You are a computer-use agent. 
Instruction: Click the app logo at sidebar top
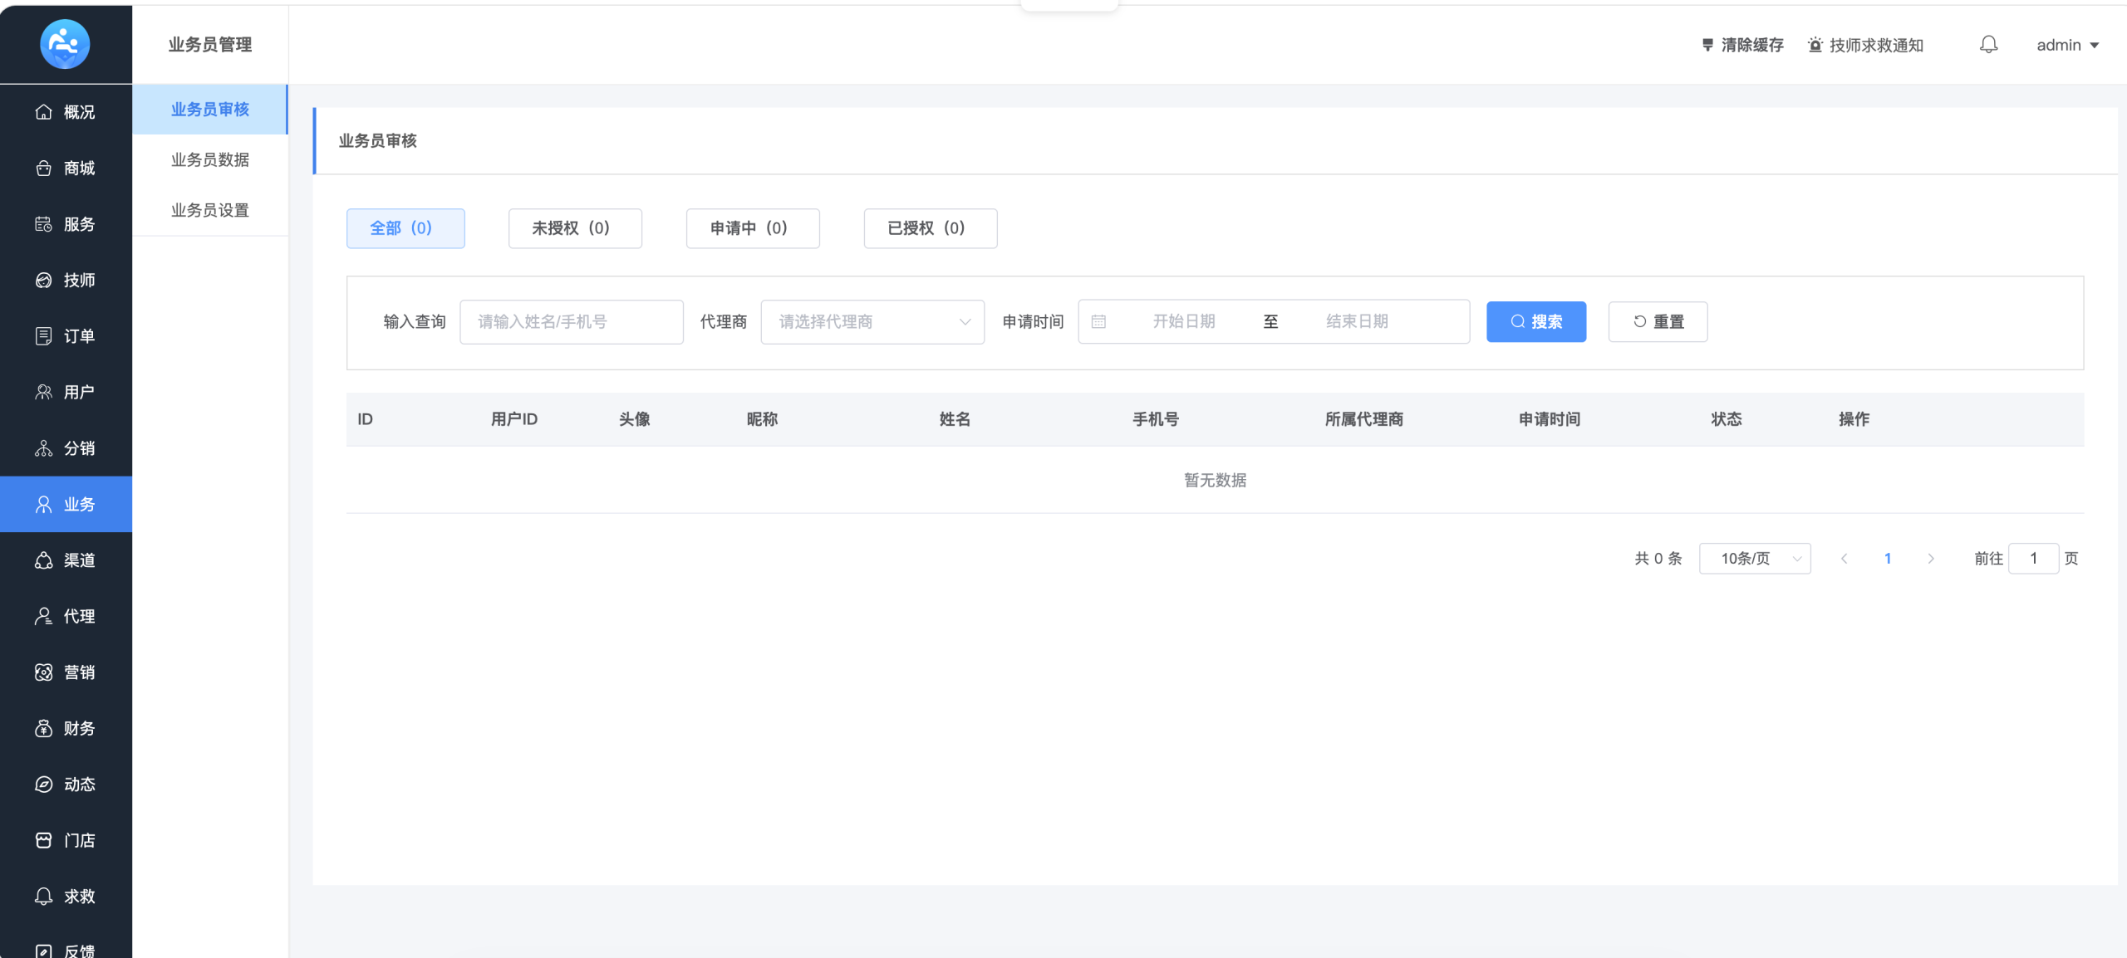pyautogui.click(x=65, y=44)
